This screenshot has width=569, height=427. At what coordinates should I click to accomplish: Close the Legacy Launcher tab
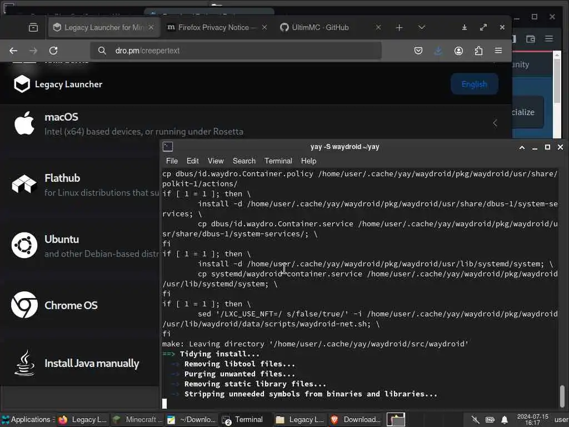pyautogui.click(x=151, y=28)
